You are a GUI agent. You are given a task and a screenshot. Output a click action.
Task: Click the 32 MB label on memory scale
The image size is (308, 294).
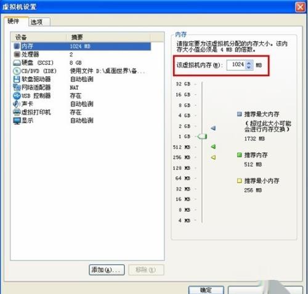click(183, 189)
